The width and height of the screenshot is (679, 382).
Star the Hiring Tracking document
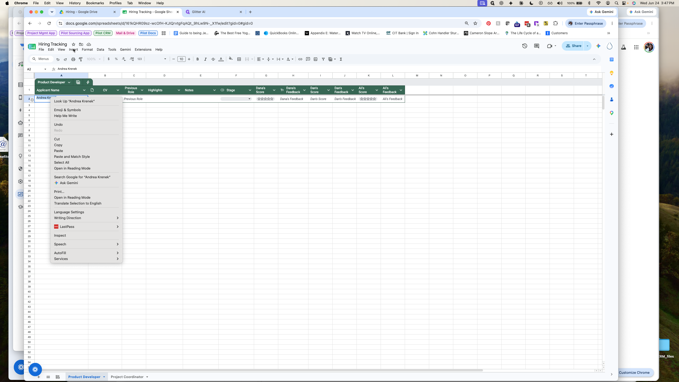73,44
